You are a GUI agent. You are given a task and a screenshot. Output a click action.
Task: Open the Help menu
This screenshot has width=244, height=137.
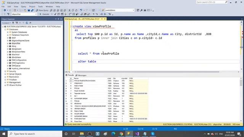[58, 6]
